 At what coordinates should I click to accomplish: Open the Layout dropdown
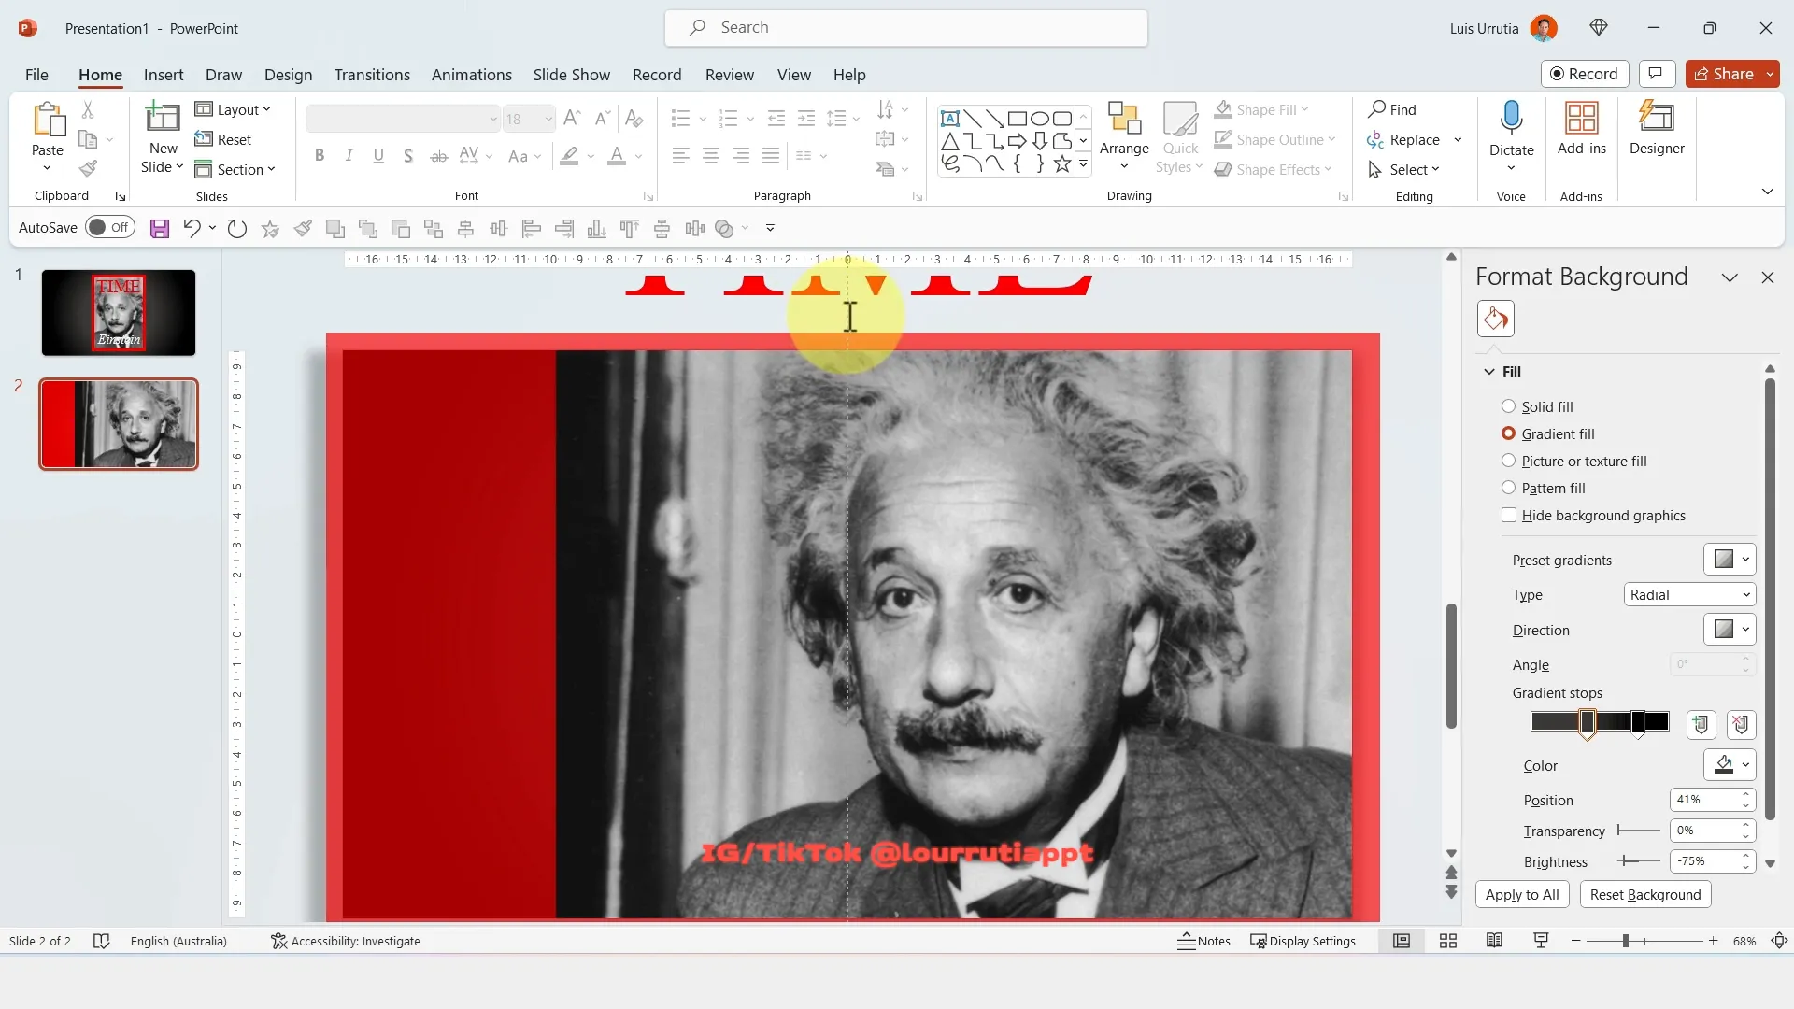click(233, 109)
